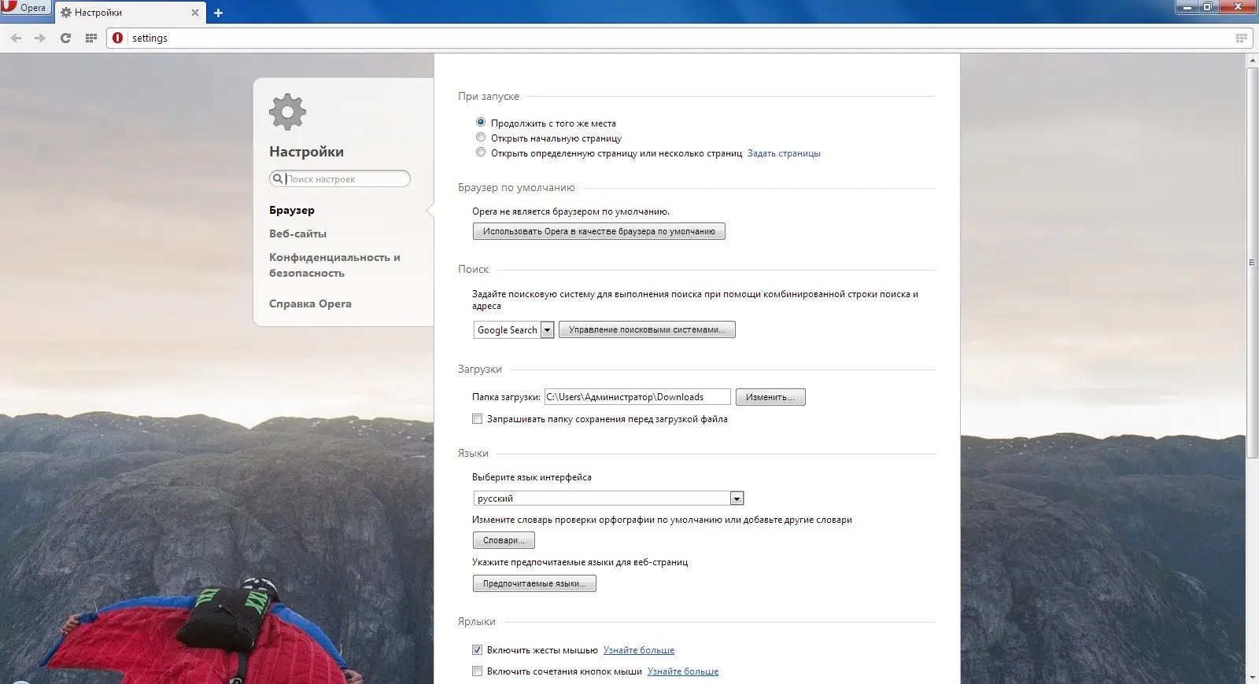
Task: Expand the русский interface language dropdown
Action: point(608,498)
